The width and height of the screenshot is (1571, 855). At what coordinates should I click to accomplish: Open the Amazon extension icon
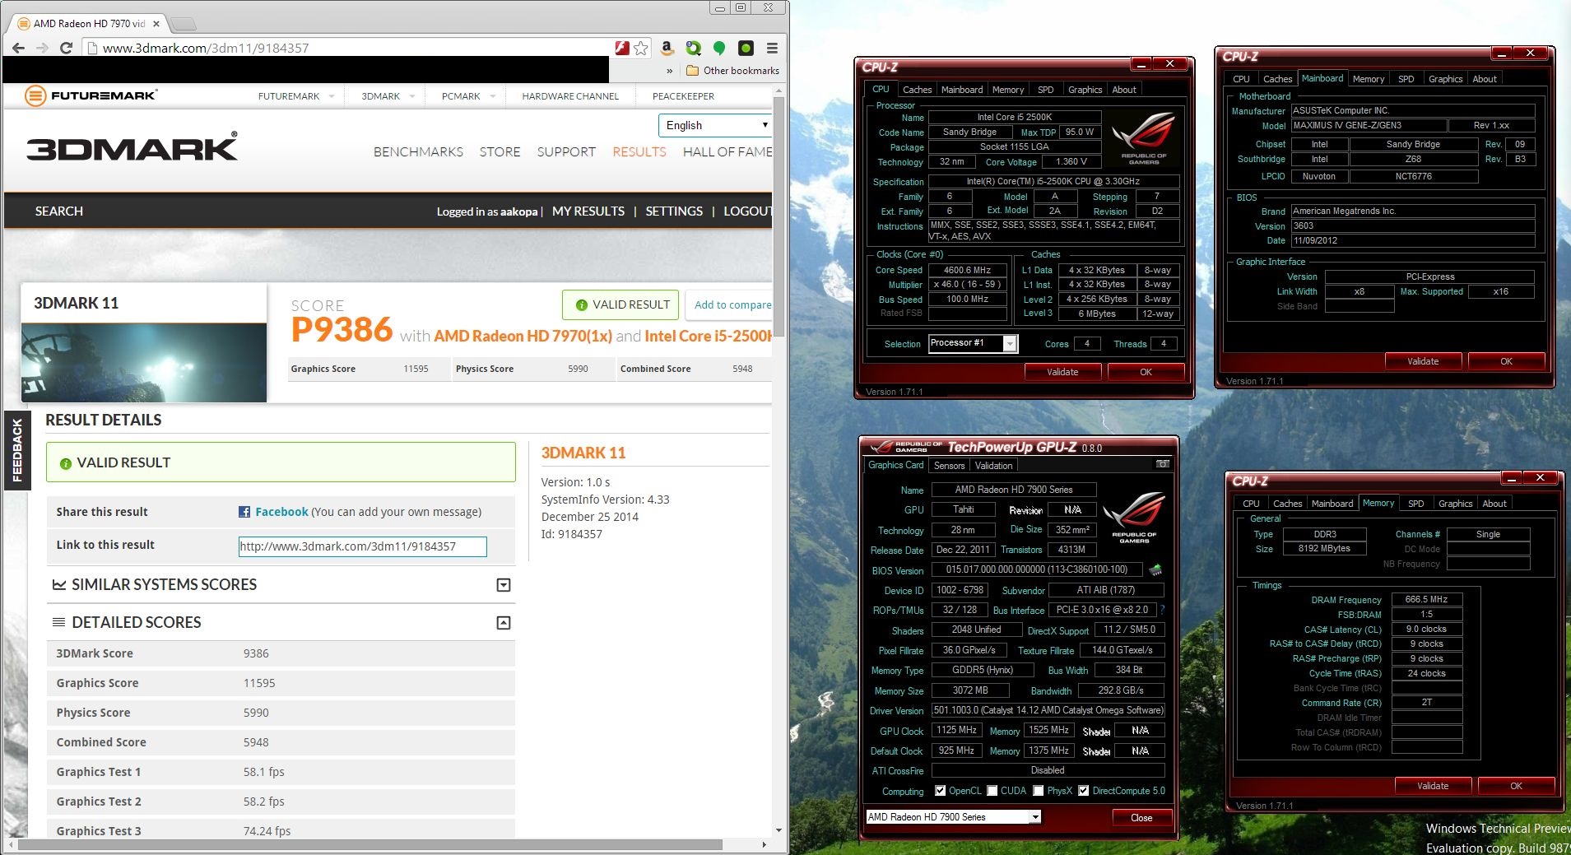(x=667, y=48)
